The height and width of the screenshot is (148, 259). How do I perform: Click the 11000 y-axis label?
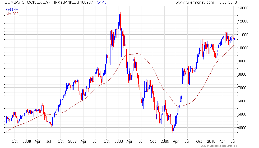(243, 35)
